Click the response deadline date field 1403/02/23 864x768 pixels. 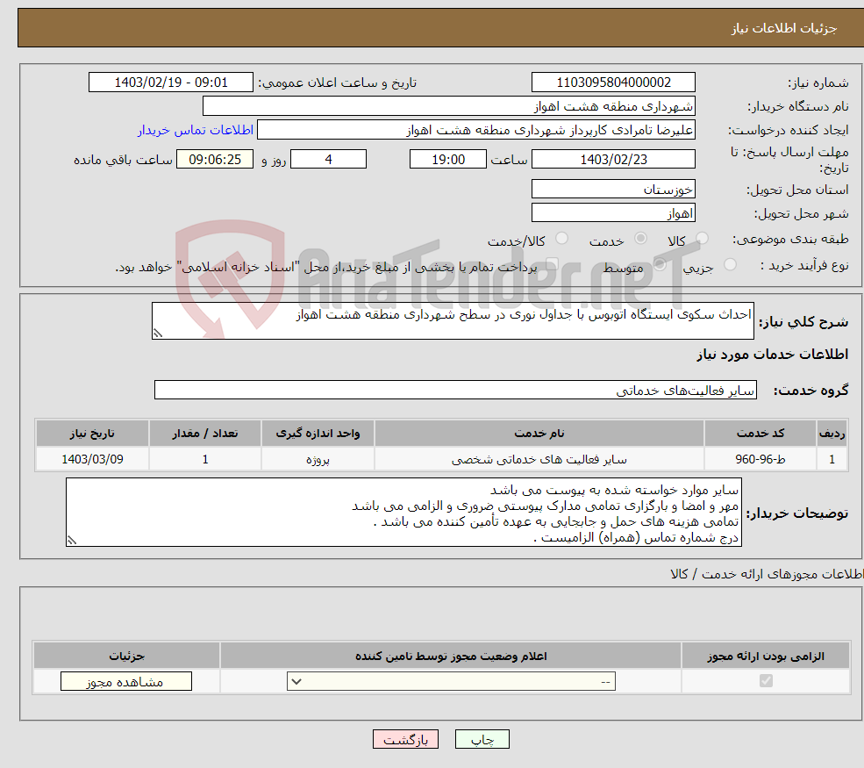click(x=613, y=160)
